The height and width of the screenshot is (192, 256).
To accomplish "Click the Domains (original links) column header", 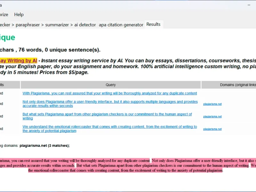I will point(229,85).
